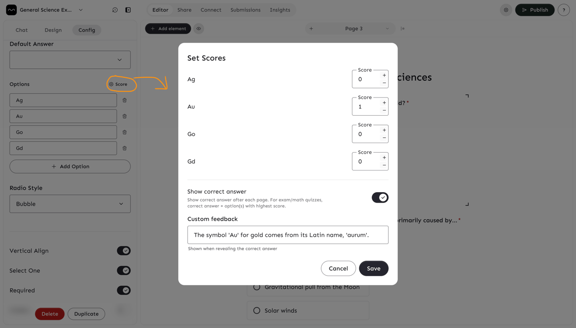The image size is (576, 328).
Task: Open the help question mark icon
Action: (564, 10)
